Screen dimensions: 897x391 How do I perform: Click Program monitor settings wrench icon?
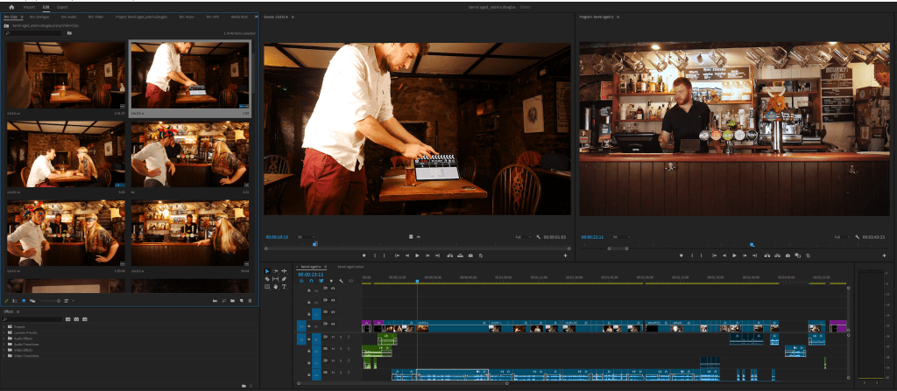tap(857, 237)
